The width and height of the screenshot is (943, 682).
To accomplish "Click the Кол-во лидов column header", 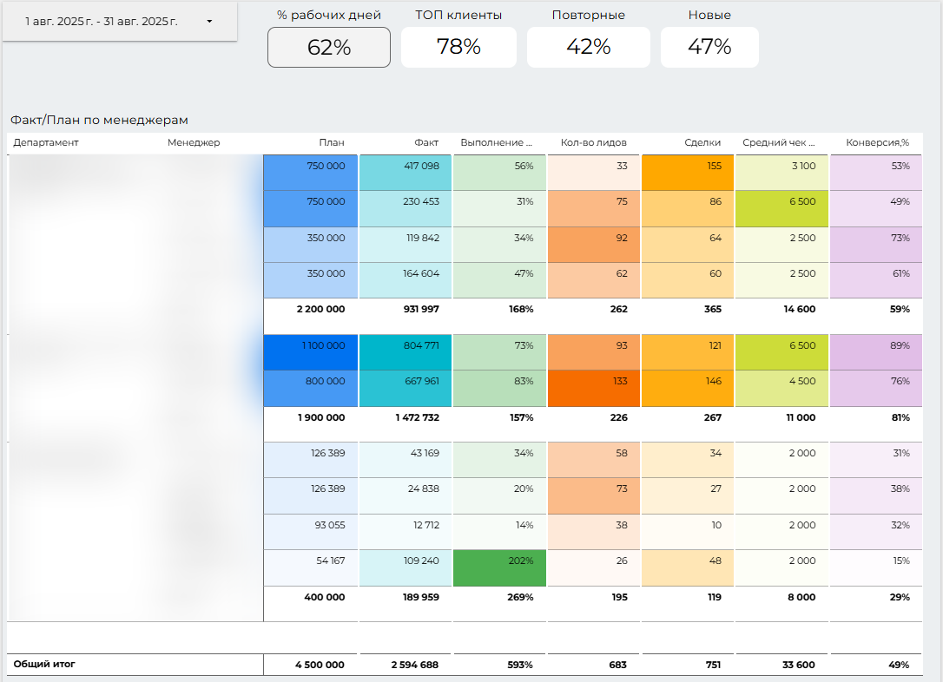I will coord(594,143).
